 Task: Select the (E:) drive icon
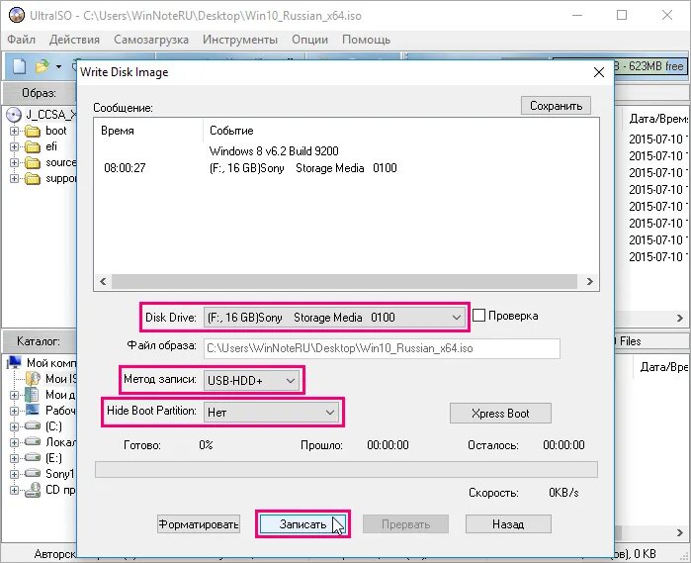pos(33,458)
